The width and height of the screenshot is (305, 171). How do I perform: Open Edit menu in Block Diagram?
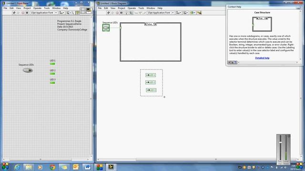pyautogui.click(x=106, y=8)
